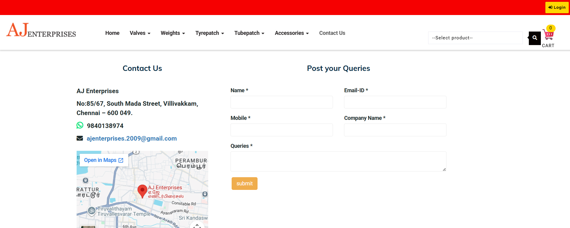Click the Queries text area
The image size is (570, 228).
click(338, 161)
